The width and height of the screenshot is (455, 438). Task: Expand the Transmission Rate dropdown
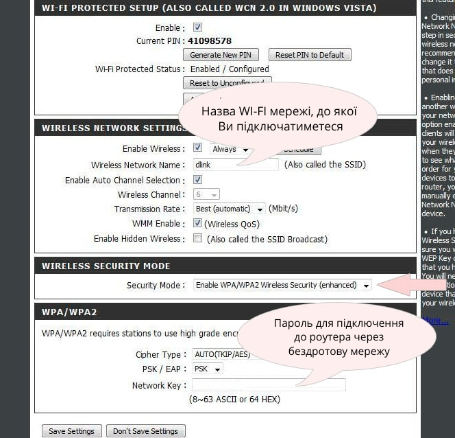click(229, 209)
